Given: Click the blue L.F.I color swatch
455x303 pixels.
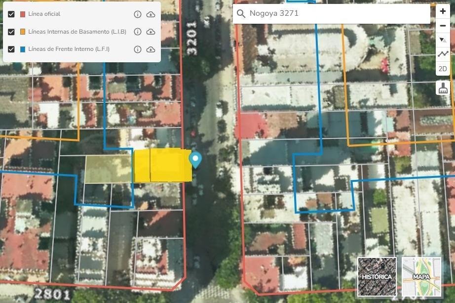Looking at the screenshot, I should (x=23, y=49).
